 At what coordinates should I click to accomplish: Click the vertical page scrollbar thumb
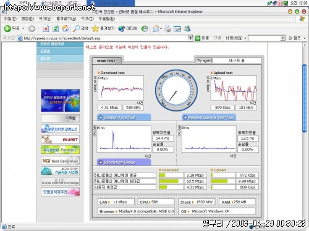tap(305, 99)
